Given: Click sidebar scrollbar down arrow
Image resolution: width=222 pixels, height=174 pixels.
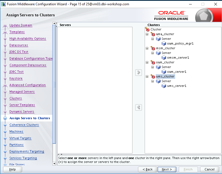Looking at the screenshot, I should click(x=54, y=164).
